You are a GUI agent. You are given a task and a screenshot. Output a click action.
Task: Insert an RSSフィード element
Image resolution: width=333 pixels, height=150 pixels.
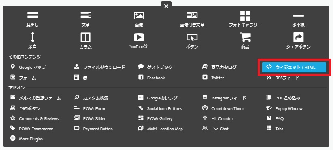[283, 78]
